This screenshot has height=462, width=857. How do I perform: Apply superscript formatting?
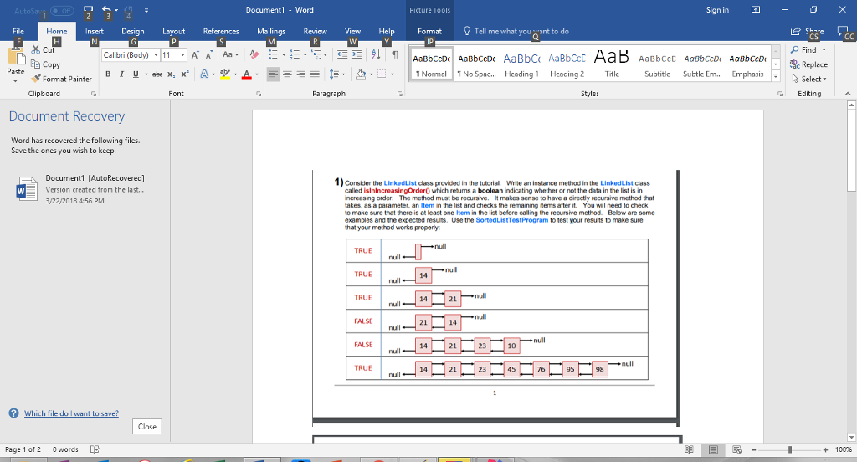click(x=185, y=74)
